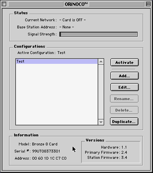This screenshot has width=153, height=173.
Task: Click the 'Hardware: 1.1' version text
Action: (114, 147)
